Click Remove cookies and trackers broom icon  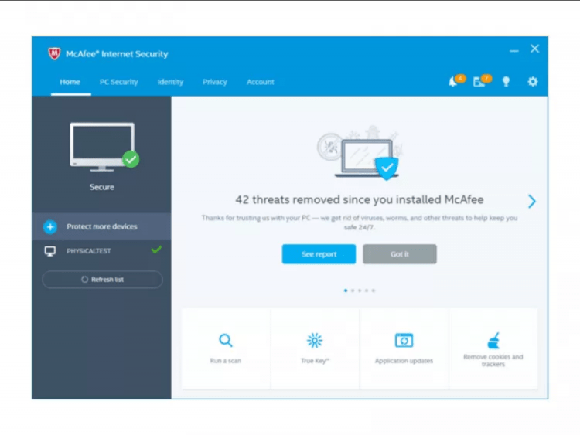pos(493,340)
